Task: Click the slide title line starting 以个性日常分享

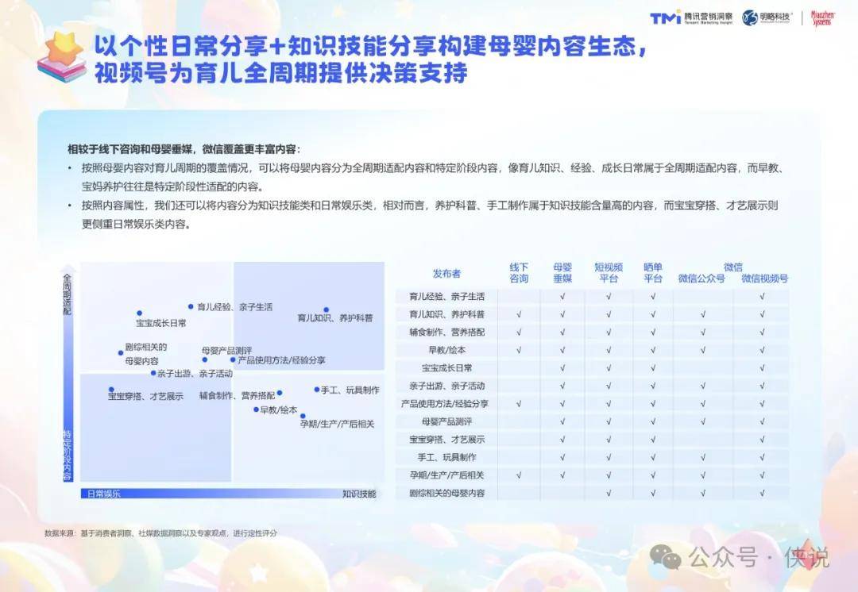Action: click(x=372, y=46)
